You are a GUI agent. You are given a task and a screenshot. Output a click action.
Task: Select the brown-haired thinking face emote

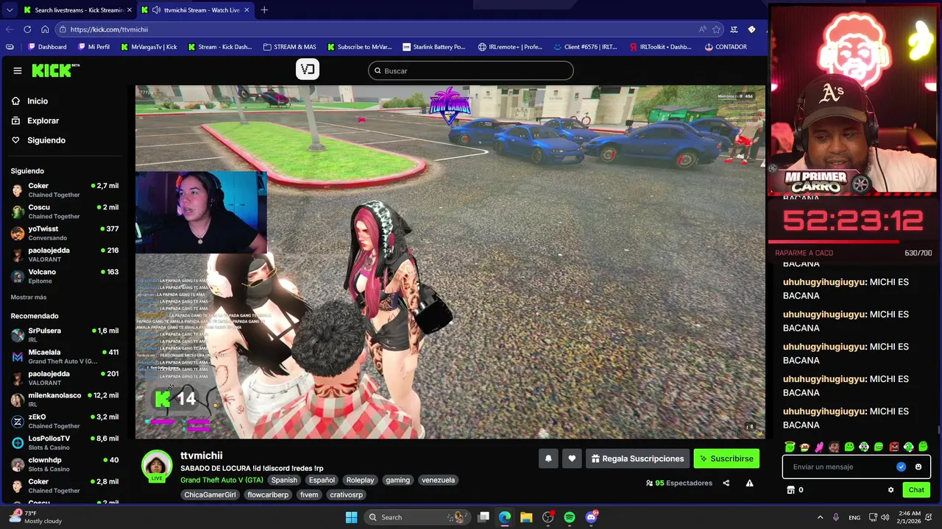(x=834, y=447)
